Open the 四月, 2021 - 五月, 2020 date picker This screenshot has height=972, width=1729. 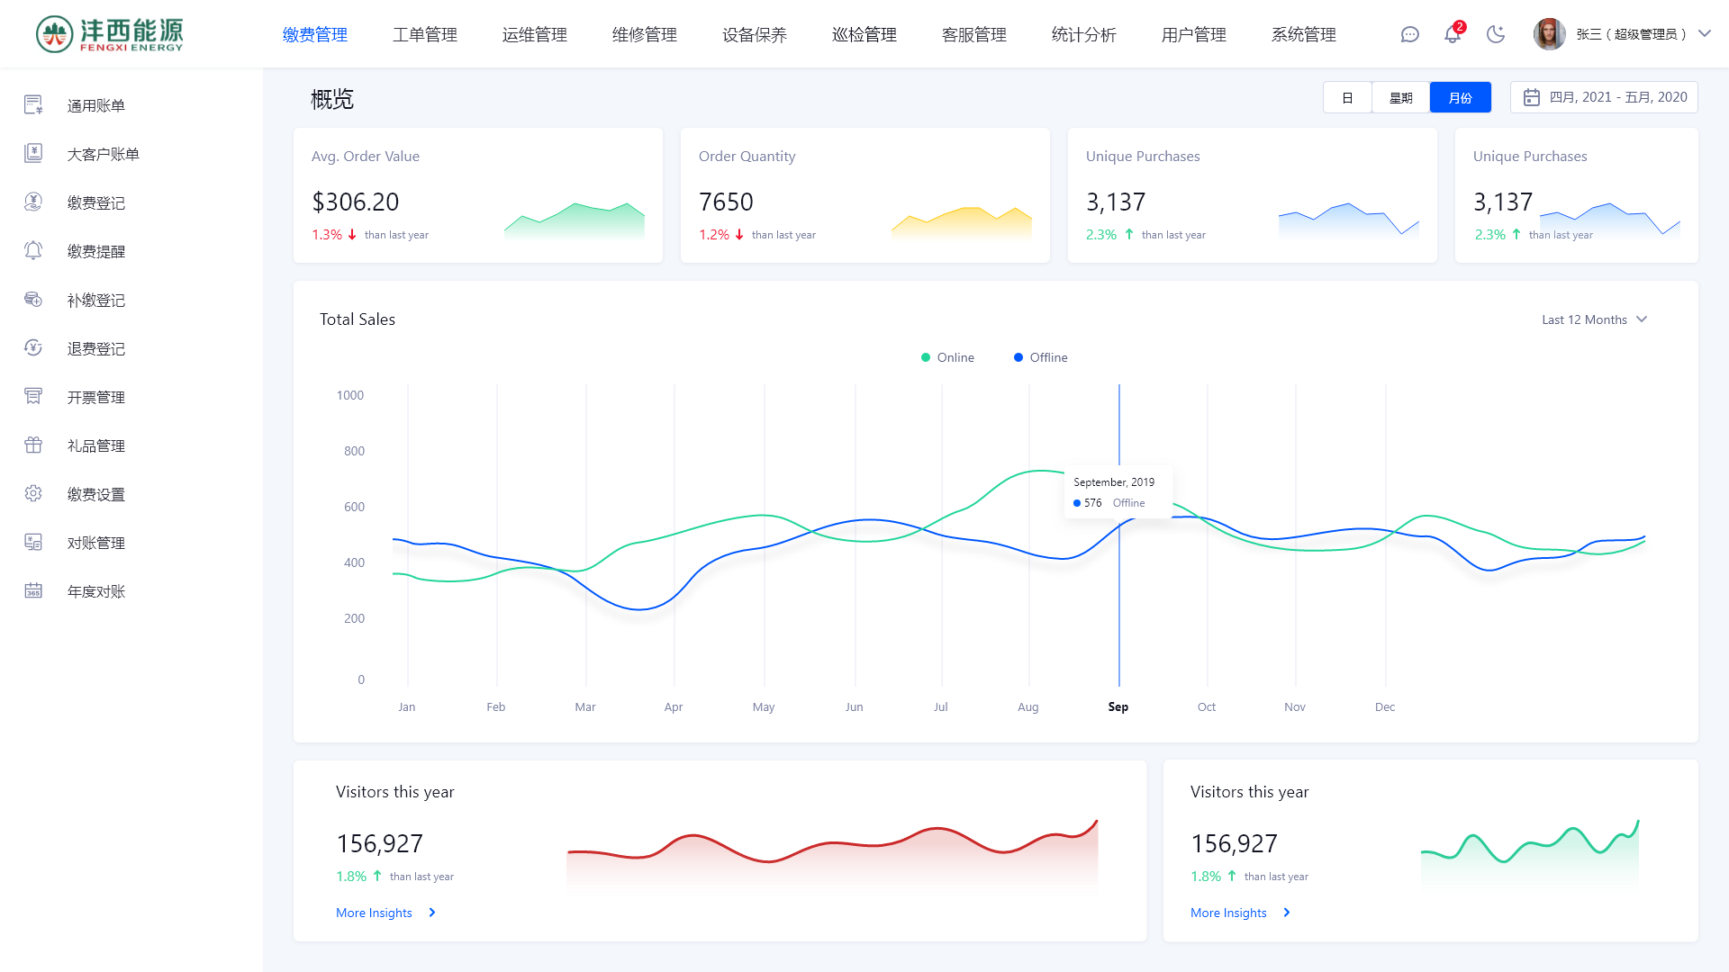point(1604,97)
